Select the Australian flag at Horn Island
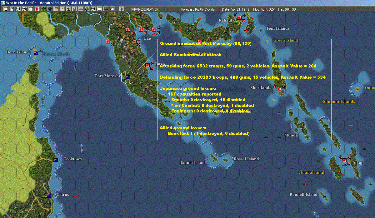This screenshot has width=375, height=218. pyautogui.click(x=36, y=53)
